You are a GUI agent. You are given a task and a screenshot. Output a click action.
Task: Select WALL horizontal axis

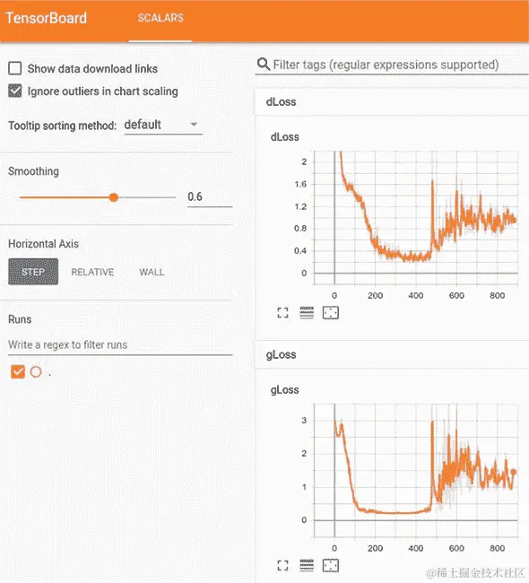[152, 272]
